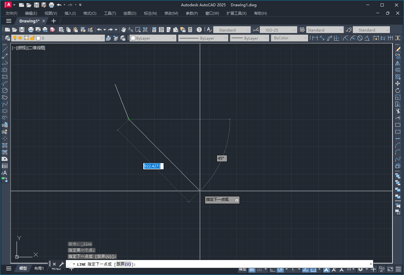Activate the Pan hand tool

click(x=124, y=30)
